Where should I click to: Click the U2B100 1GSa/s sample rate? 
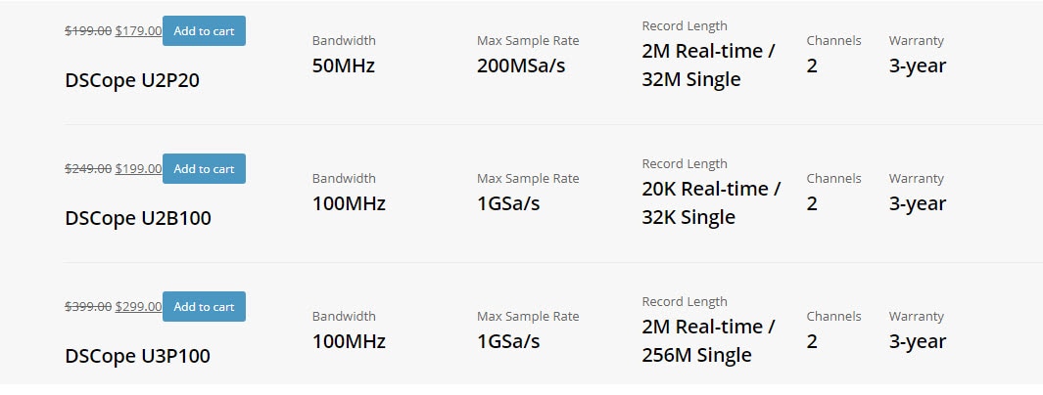point(508,203)
